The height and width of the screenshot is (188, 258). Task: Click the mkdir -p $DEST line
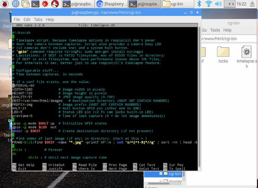[x=26, y=131]
